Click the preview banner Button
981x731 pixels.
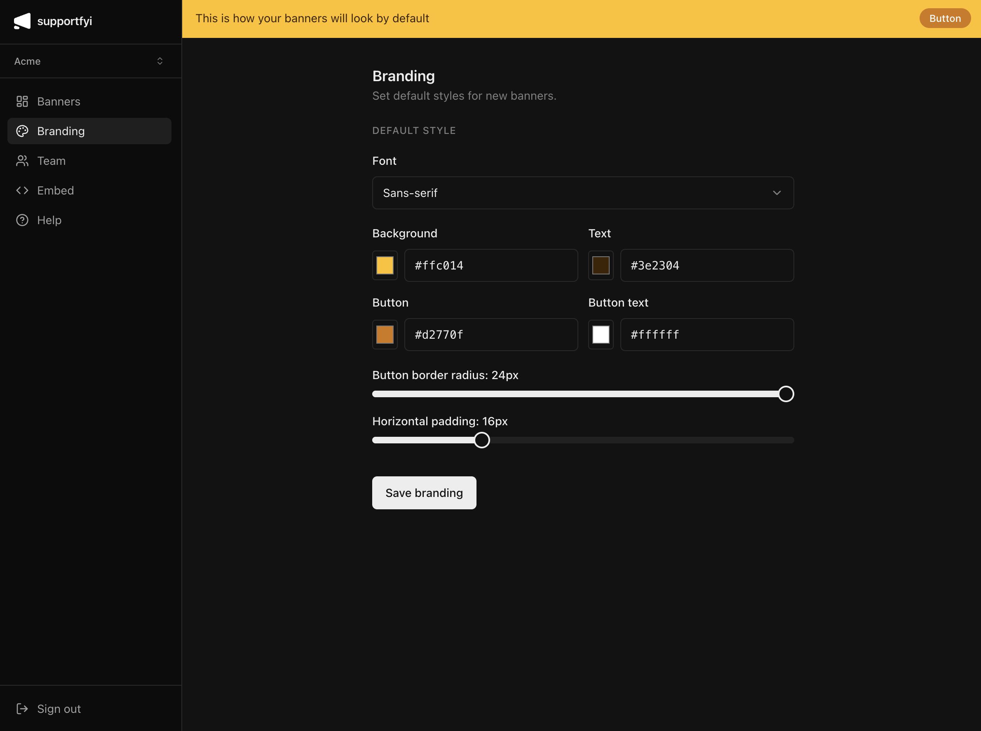[x=944, y=18]
